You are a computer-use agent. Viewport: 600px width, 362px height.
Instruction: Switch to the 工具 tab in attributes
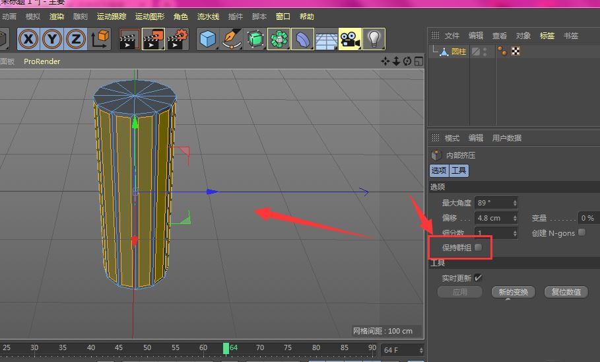(459, 170)
